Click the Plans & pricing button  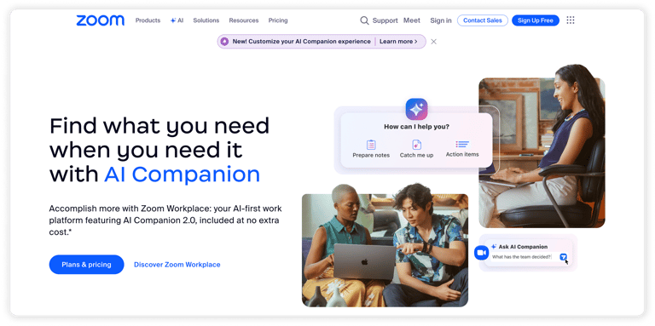(86, 265)
